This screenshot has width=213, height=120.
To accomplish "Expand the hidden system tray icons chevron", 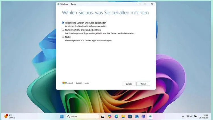I will pos(183,116).
